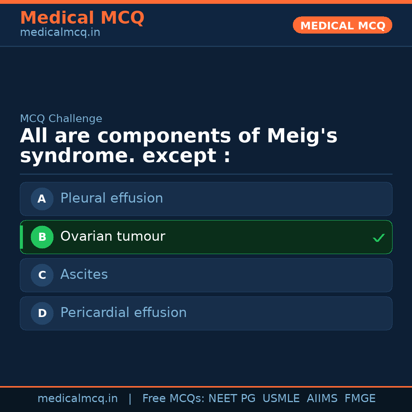Click the letter A circle icon

tap(42, 199)
